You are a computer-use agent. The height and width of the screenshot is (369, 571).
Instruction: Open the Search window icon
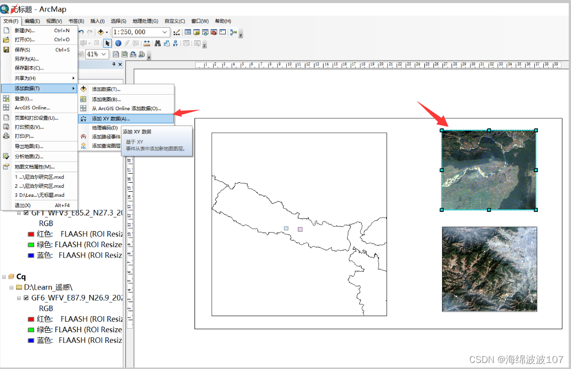click(206, 32)
